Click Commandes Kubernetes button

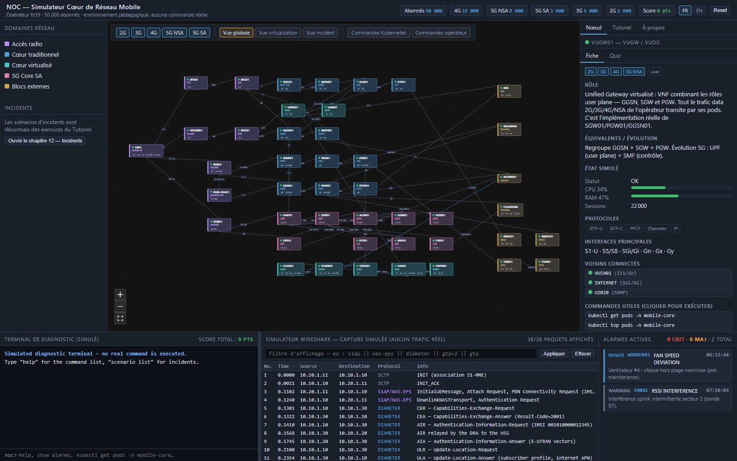coord(379,33)
